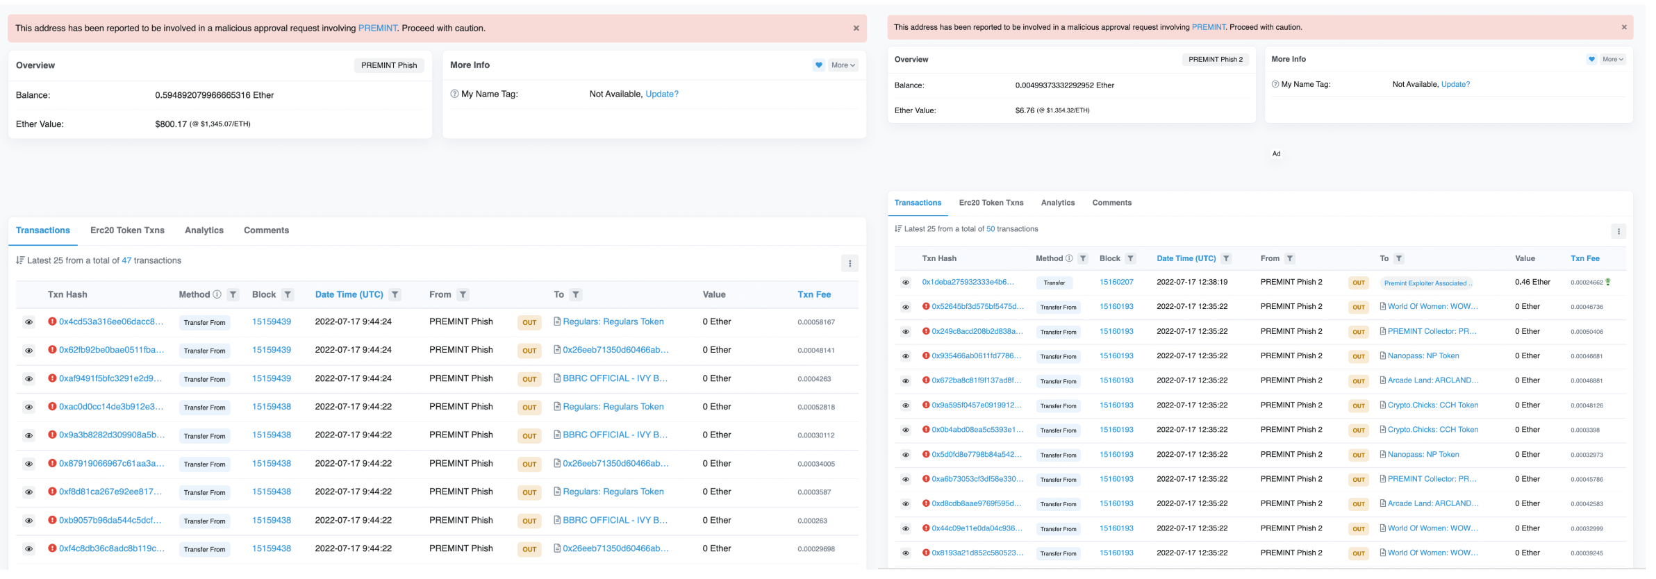Open transaction hash 0x62fb92be0bae0511fba
Screen dimensions: 1656x579
[x=112, y=350]
